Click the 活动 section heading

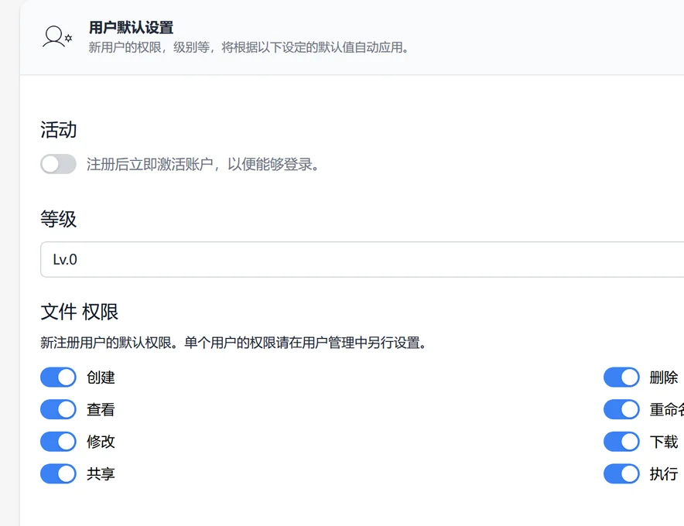(59, 129)
